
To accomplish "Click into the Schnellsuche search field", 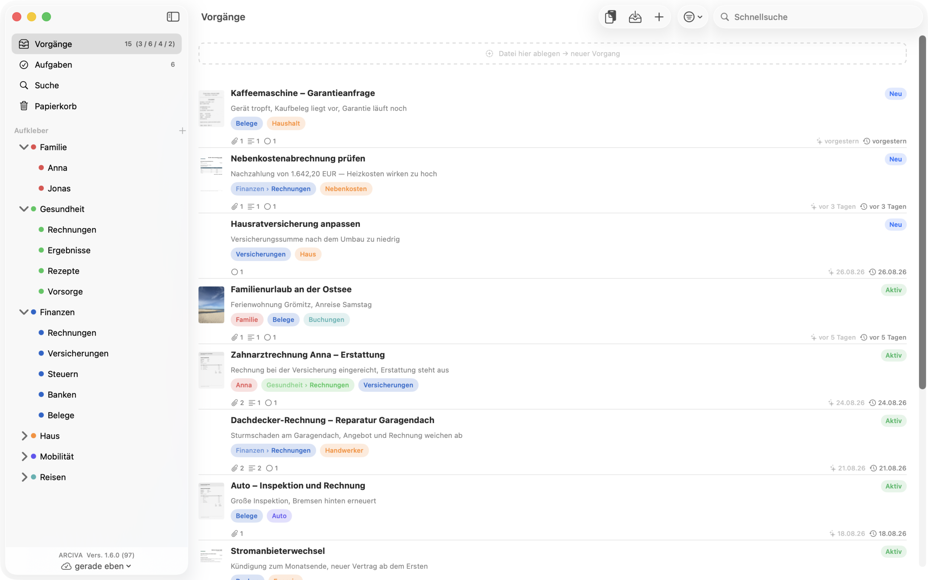I will (818, 17).
